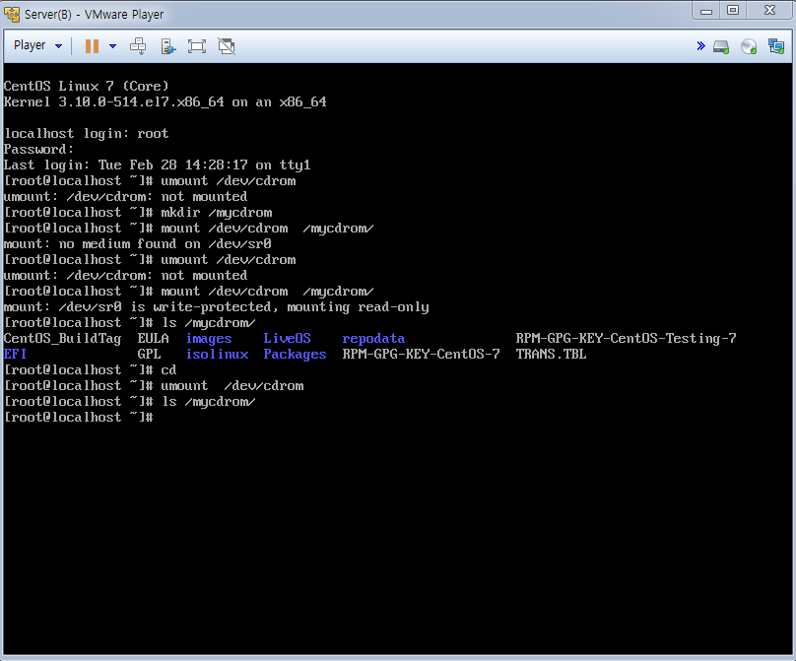Click the 'images' directory name
The image size is (796, 661).
pyautogui.click(x=209, y=339)
